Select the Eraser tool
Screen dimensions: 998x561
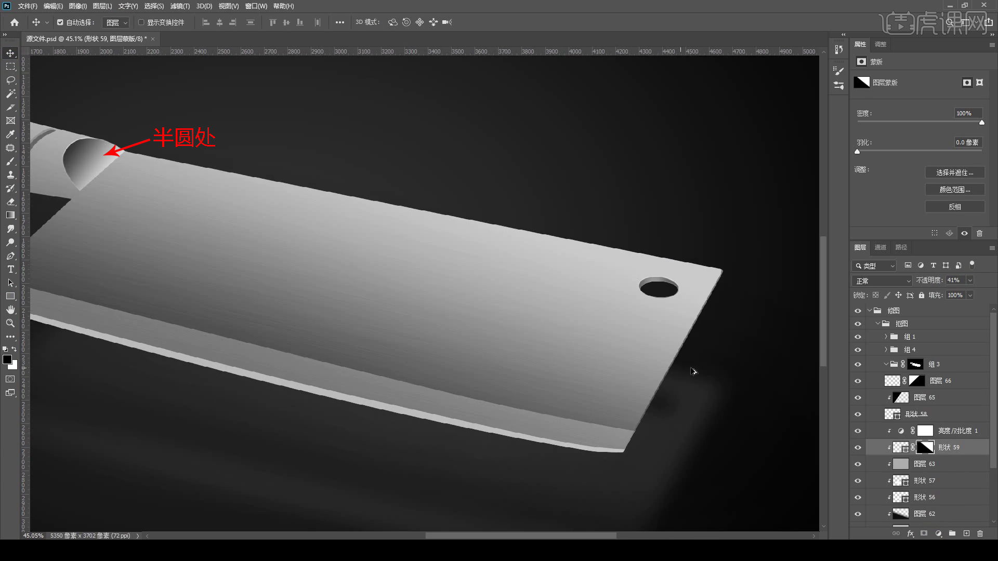point(10,202)
